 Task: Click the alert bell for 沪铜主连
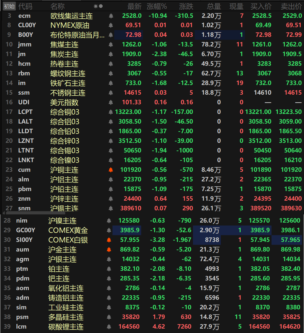[111, 170]
